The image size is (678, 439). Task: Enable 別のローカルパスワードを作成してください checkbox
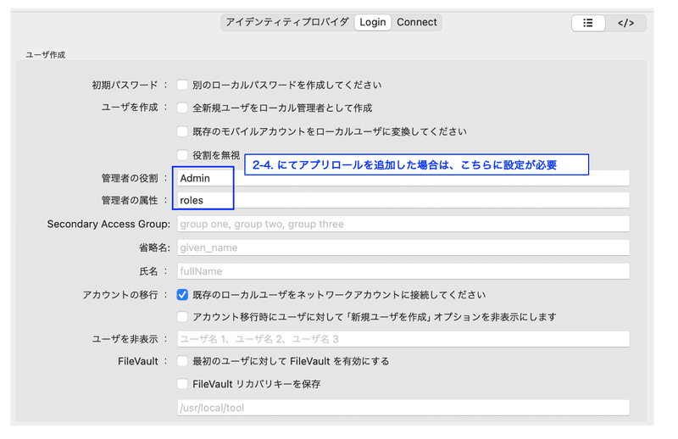[182, 85]
